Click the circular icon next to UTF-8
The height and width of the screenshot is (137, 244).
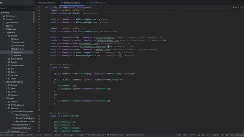(199, 135)
